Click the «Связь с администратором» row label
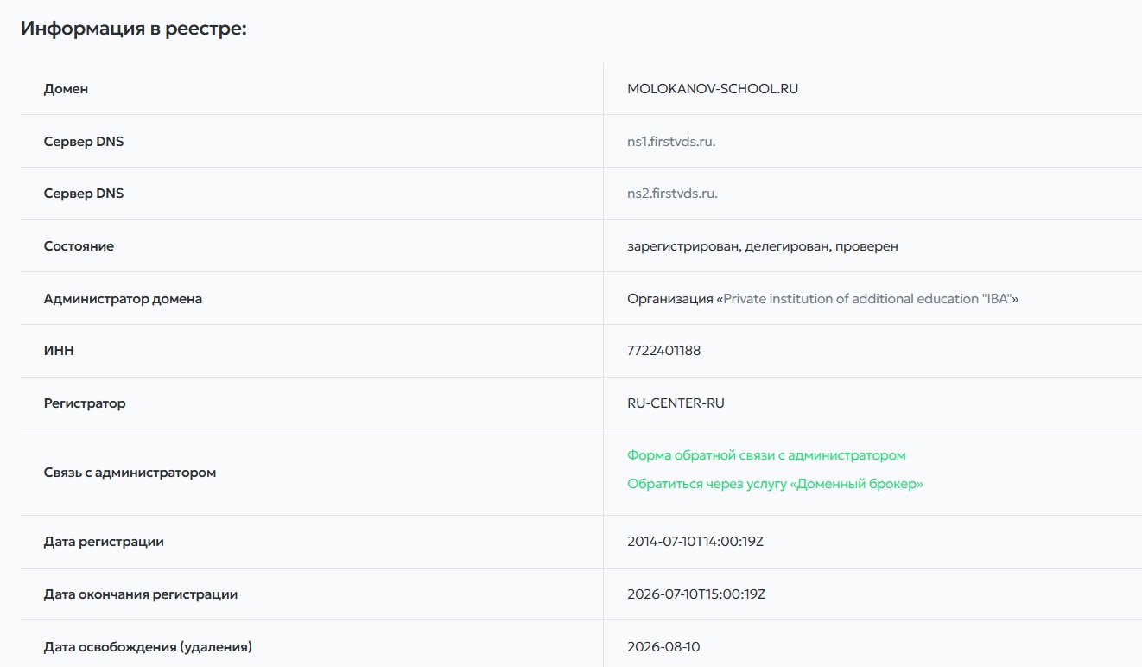 tap(130, 473)
